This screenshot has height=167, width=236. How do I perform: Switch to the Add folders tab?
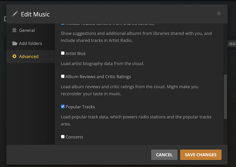30,44
